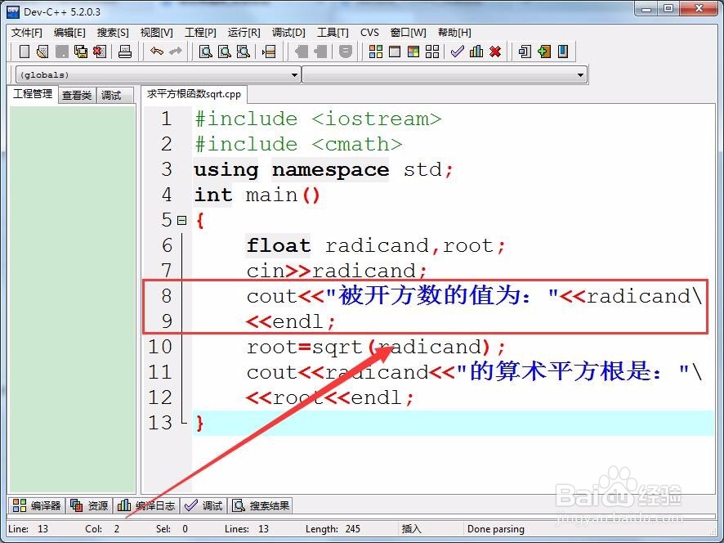Viewport: 724px width, 543px height.
Task: Open the 工程[P] menu
Action: pyautogui.click(x=200, y=33)
